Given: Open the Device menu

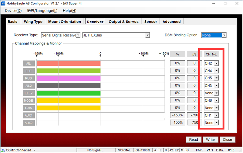Looking at the screenshot, I should (x=13, y=10).
